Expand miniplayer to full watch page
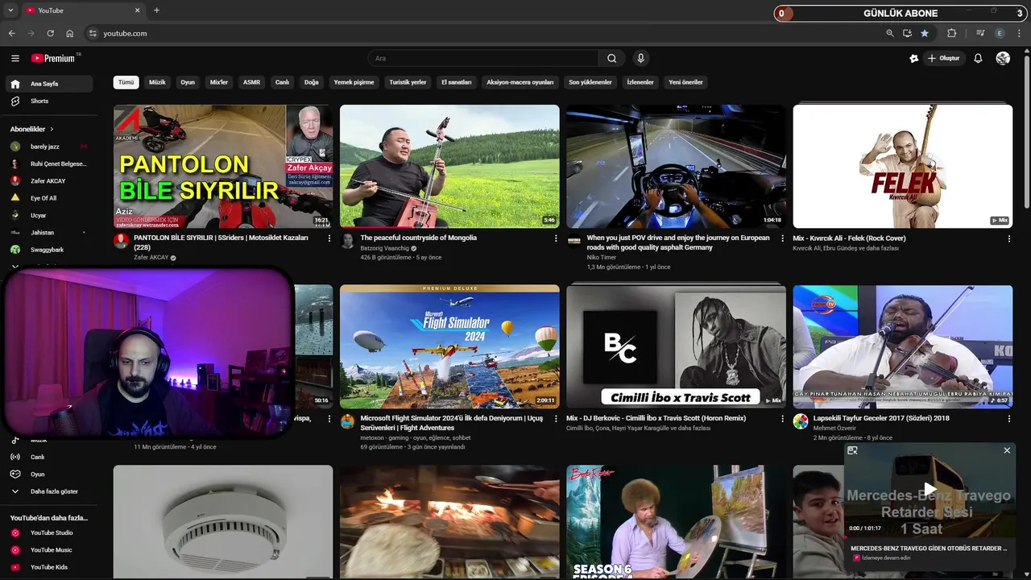 click(x=852, y=450)
